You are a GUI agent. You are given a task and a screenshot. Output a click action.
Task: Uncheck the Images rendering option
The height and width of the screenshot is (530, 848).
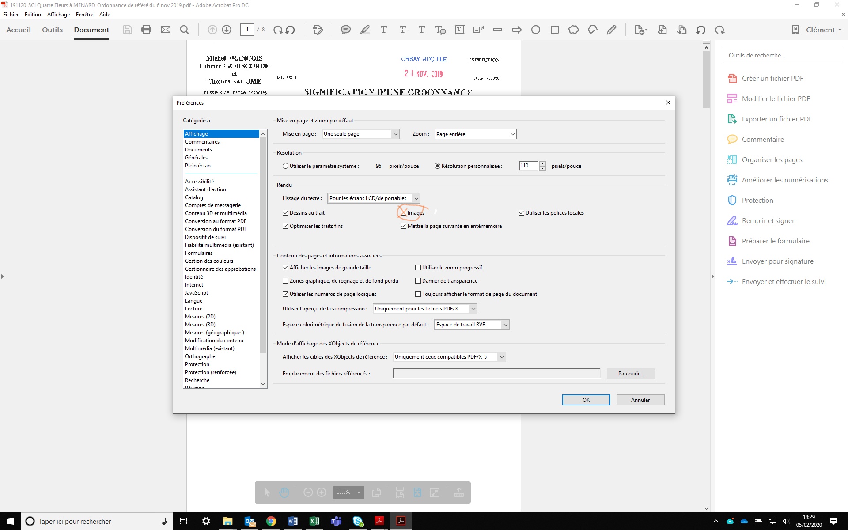tap(403, 212)
